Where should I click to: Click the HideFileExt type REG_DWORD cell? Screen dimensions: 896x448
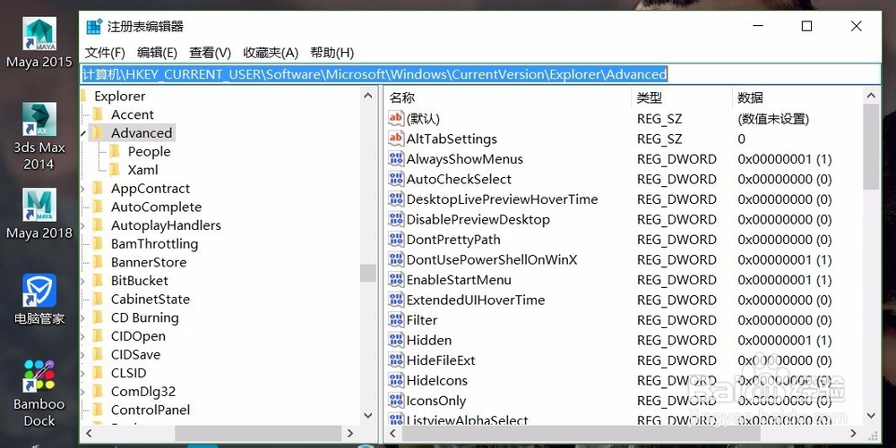tap(676, 360)
